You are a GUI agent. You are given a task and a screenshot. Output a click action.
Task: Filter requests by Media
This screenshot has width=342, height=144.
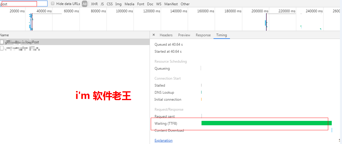(x=130, y=4)
